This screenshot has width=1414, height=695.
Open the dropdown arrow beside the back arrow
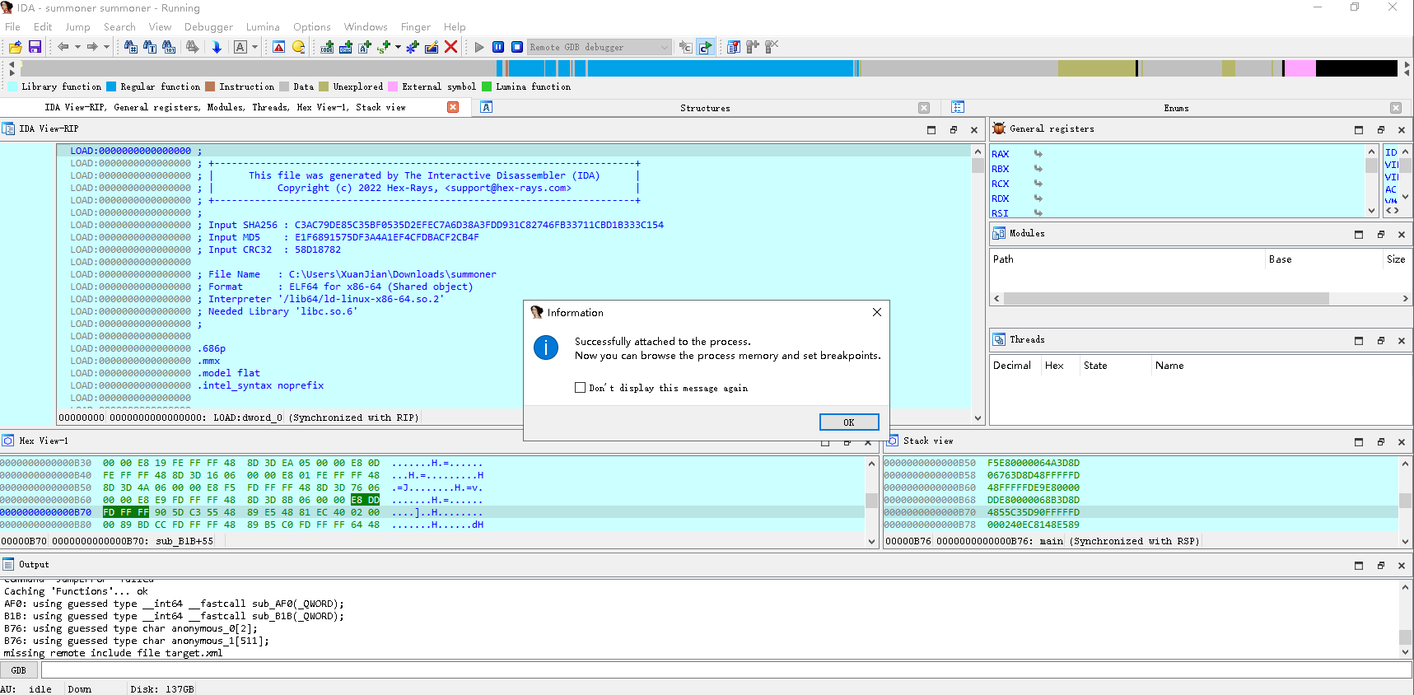point(77,47)
